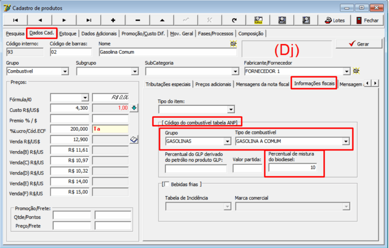Viewport: 389px width, 248px height.
Task: Delete record using the minus button
Action: (x=138, y=20)
